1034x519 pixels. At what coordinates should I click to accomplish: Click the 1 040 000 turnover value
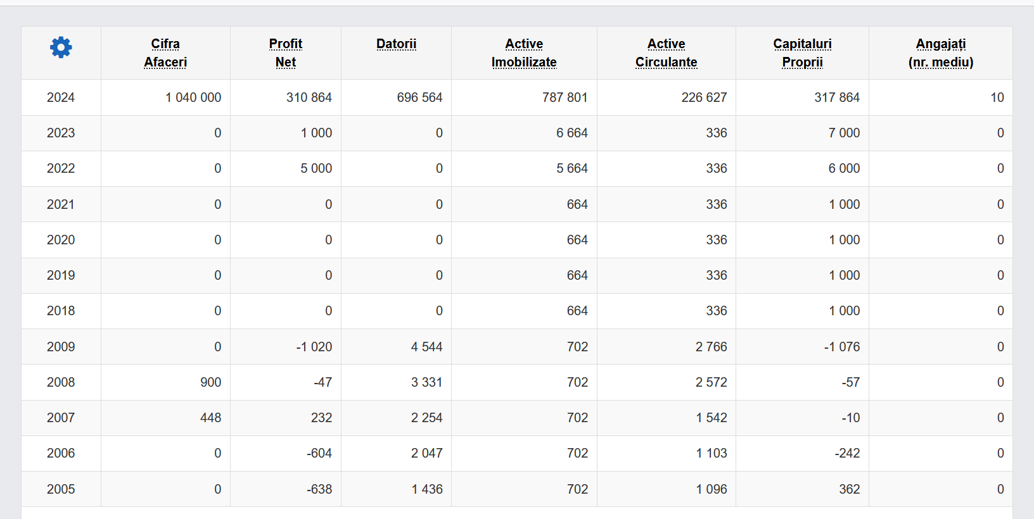click(x=193, y=97)
